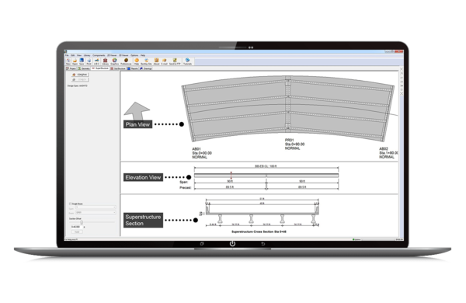Click the Section Offset slider handle

82,222
